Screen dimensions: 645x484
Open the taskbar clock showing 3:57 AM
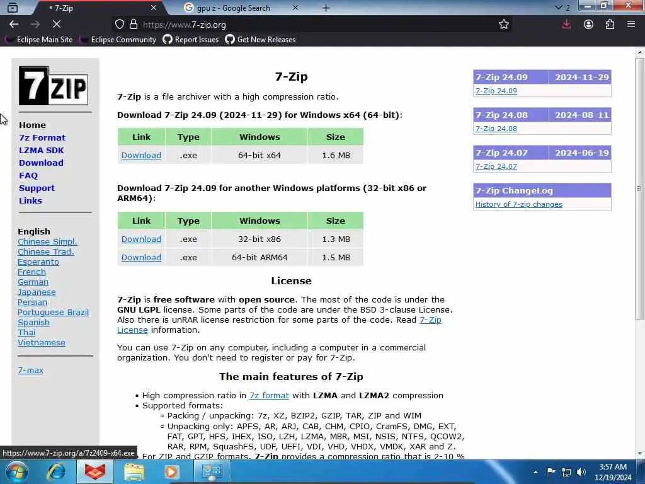[x=613, y=472]
